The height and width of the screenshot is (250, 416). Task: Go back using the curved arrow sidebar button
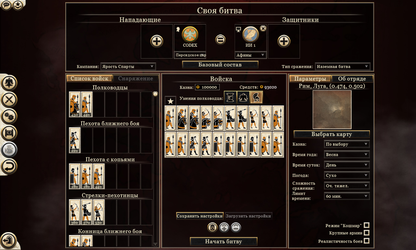[x=9, y=167]
